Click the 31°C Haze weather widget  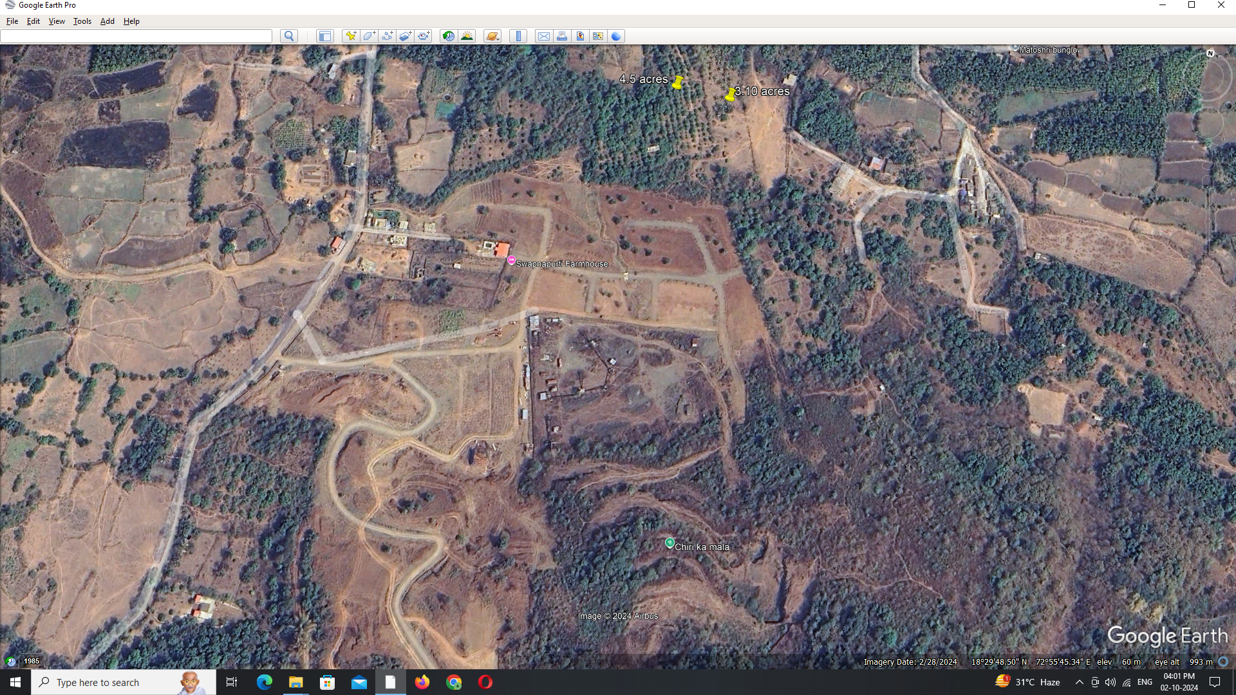pos(1027,682)
